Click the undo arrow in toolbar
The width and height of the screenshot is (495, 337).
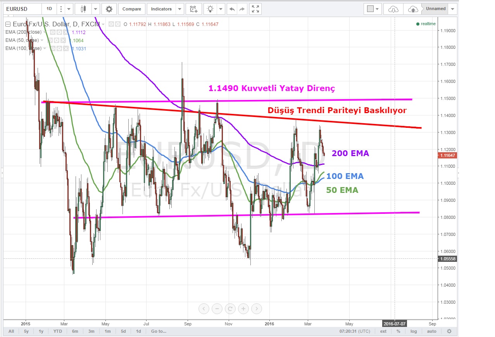(x=232, y=9)
